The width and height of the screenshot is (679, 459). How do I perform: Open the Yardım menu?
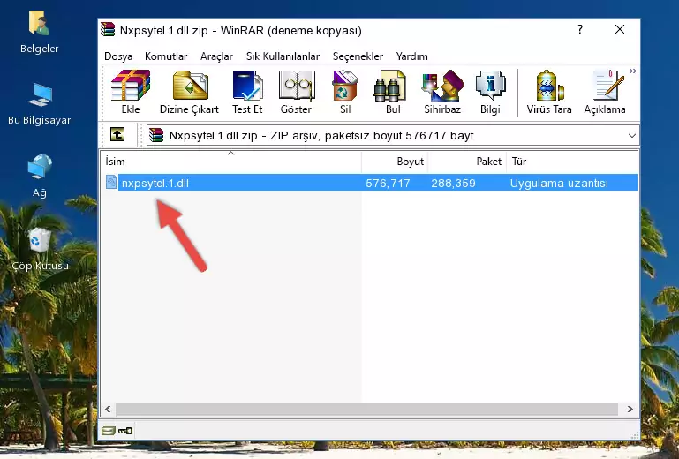pos(411,56)
